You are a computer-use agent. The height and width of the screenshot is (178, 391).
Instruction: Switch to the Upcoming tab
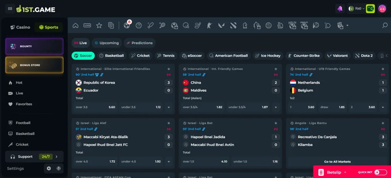[107, 43]
